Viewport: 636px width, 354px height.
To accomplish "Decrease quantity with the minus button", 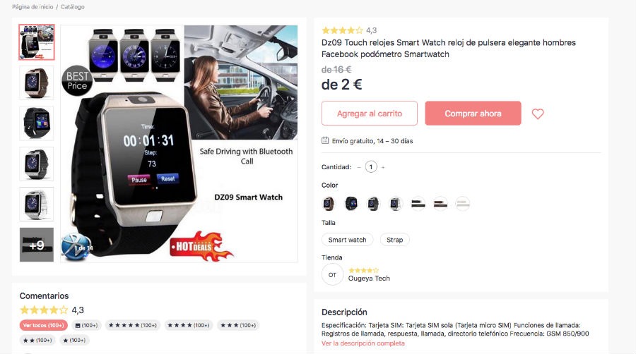I will point(359,167).
